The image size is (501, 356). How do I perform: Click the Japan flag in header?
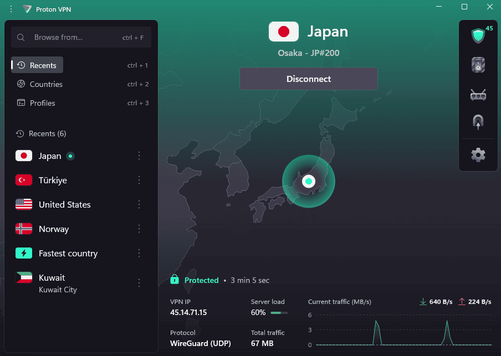[284, 32]
